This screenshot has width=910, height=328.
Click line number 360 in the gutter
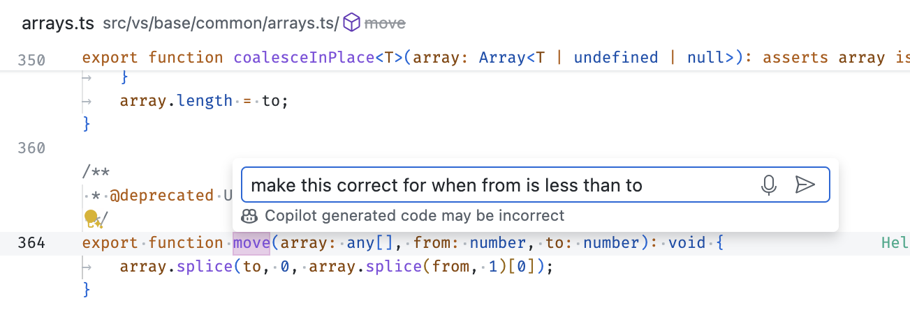point(31,148)
